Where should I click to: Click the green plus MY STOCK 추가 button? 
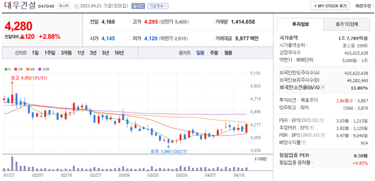330,6
